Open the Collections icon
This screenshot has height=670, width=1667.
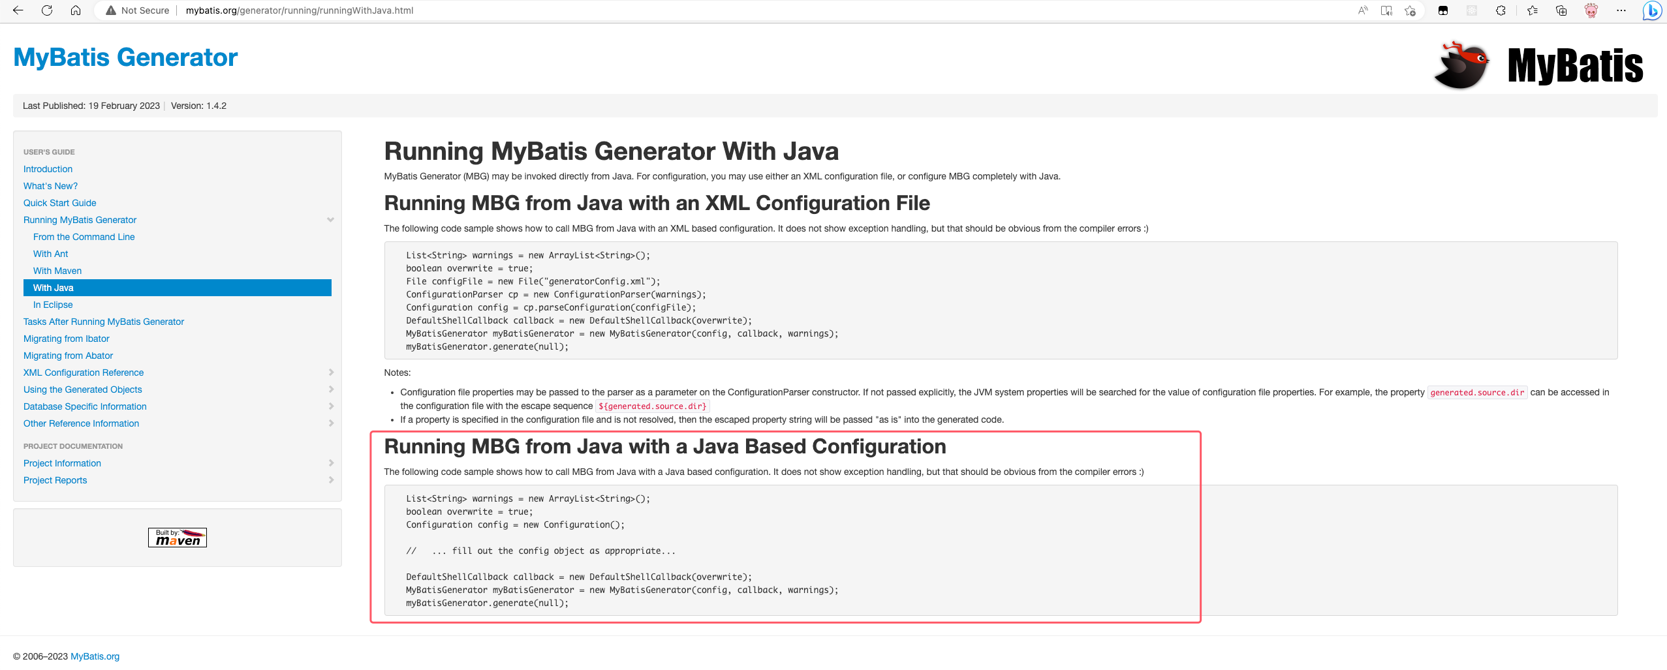(1561, 10)
